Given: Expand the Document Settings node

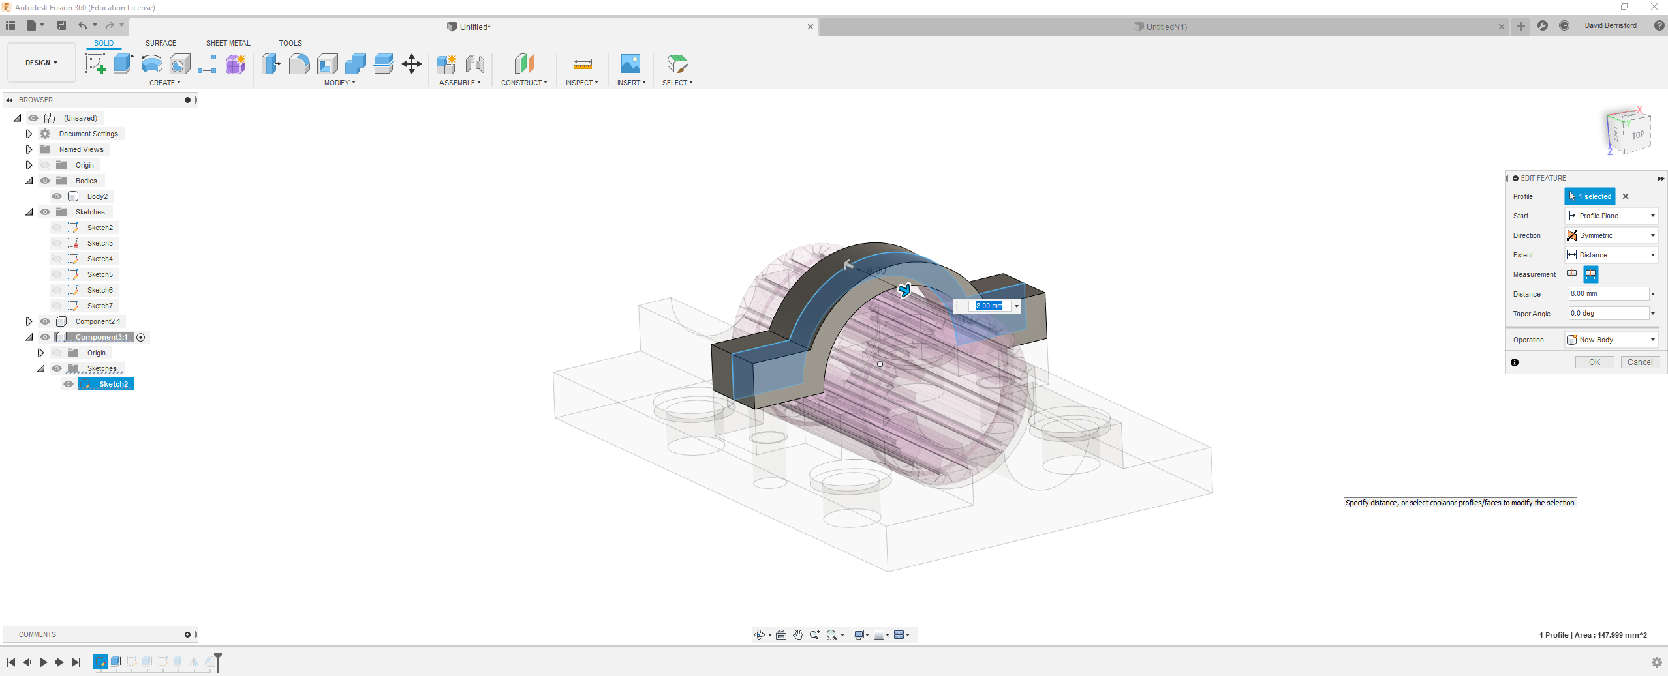Looking at the screenshot, I should point(29,134).
